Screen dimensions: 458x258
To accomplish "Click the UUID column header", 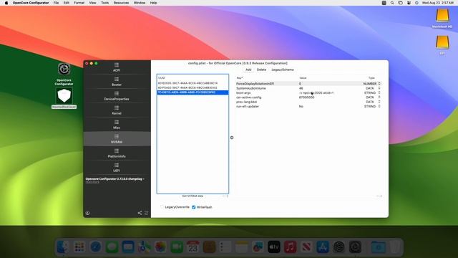I will point(162,78).
